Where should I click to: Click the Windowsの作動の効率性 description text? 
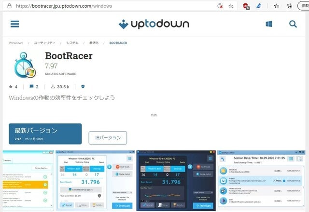click(62, 98)
